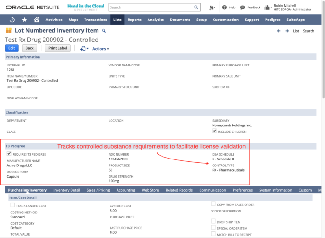Viewport: 325px width, 238px height.
Task: Expand the Actions dropdown
Action: tap(101, 49)
